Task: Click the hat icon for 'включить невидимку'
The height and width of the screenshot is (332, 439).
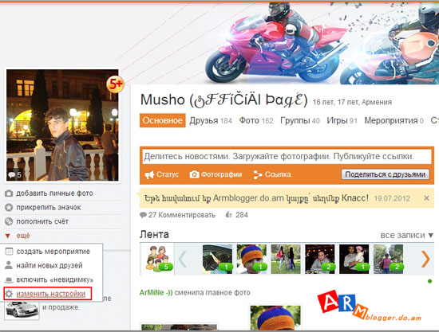Action: tap(9, 279)
